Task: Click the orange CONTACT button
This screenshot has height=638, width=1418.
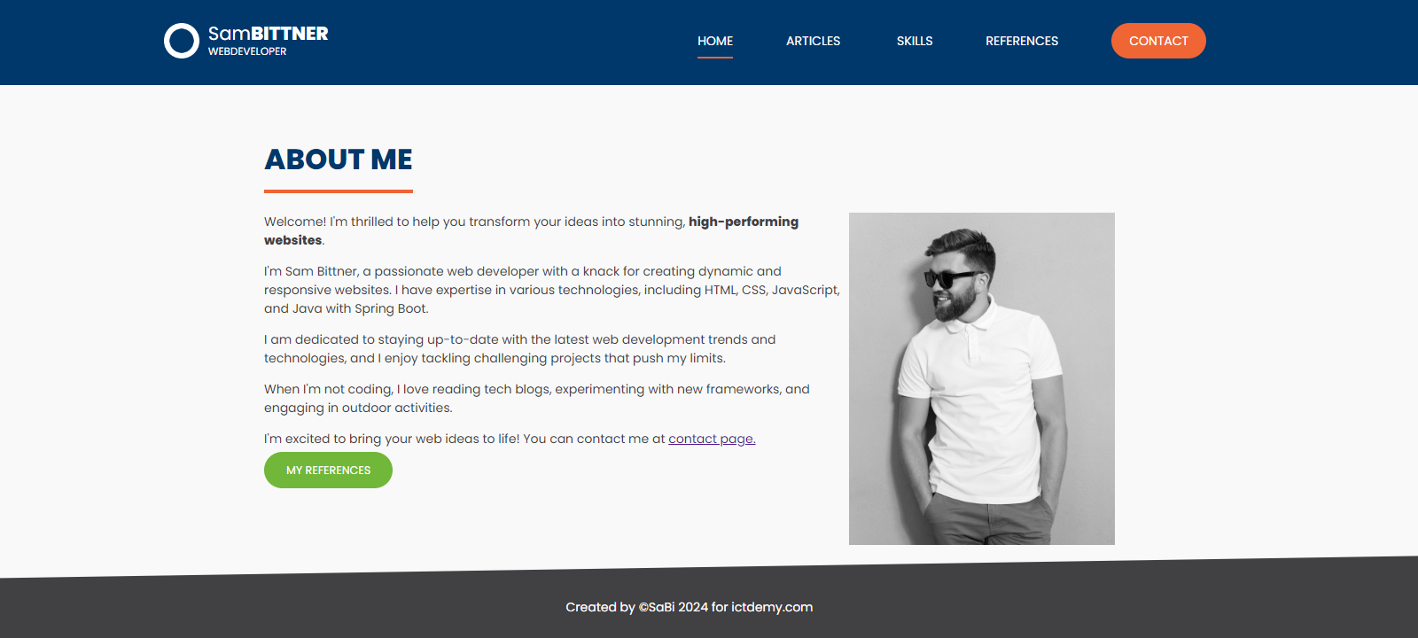Action: (1158, 41)
